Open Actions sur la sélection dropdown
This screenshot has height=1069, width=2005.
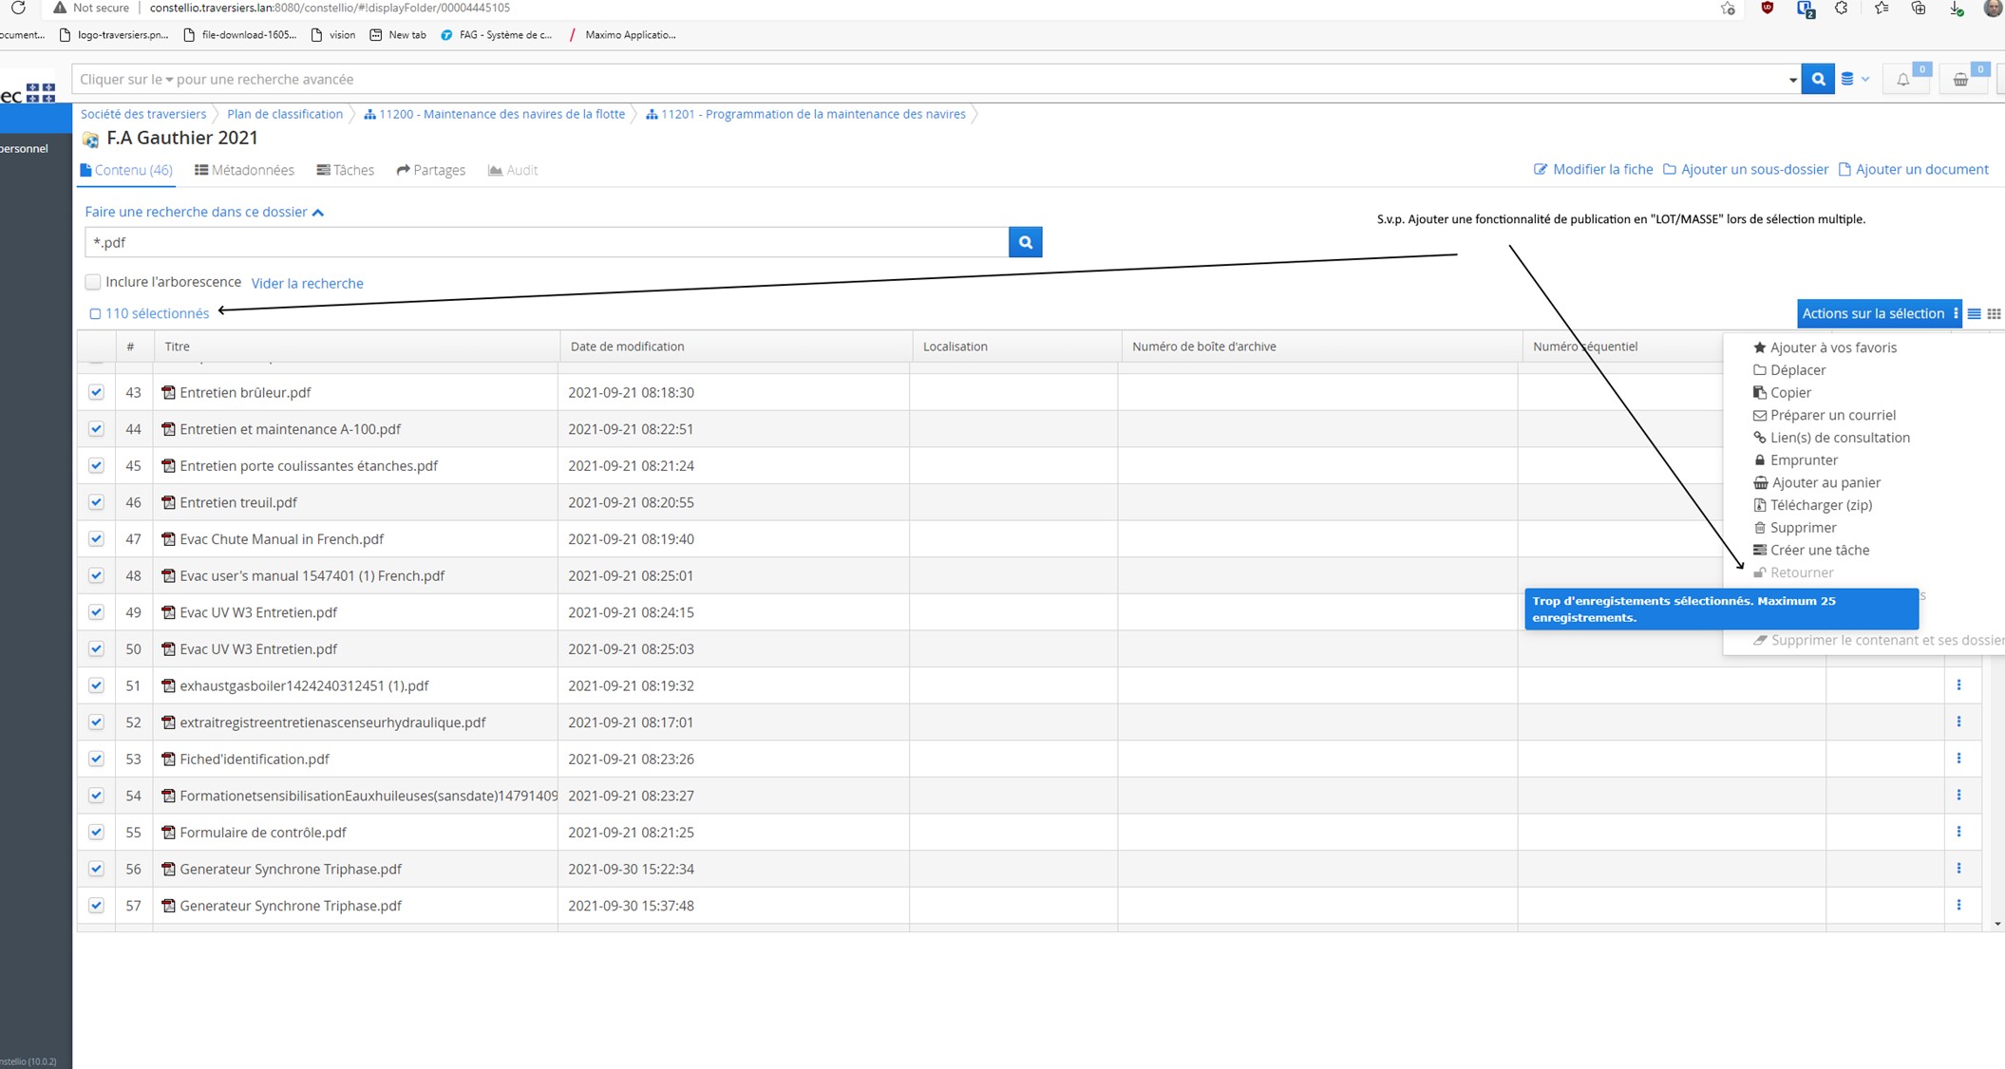pyautogui.click(x=1878, y=313)
